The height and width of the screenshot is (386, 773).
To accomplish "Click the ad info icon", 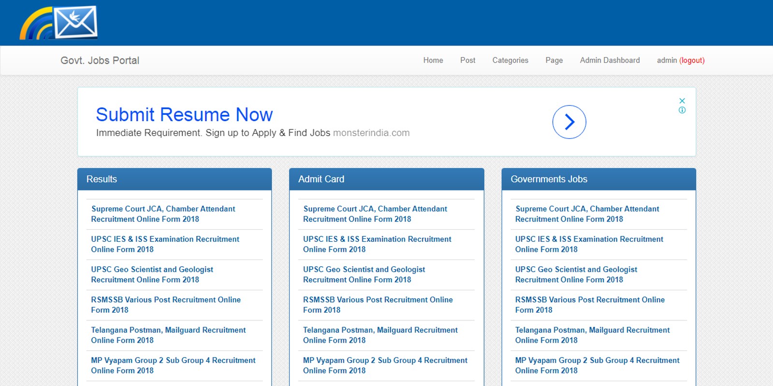I will 682,110.
